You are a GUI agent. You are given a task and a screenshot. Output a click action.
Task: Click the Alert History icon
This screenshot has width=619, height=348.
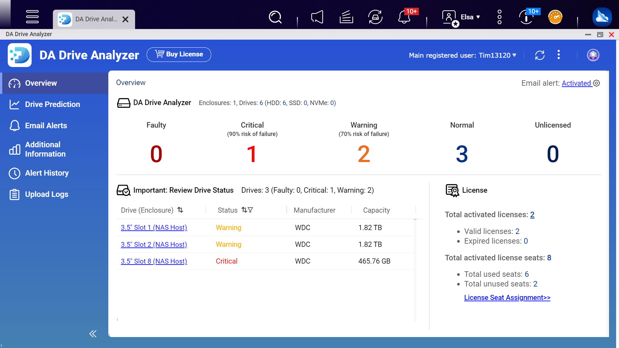pyautogui.click(x=14, y=173)
